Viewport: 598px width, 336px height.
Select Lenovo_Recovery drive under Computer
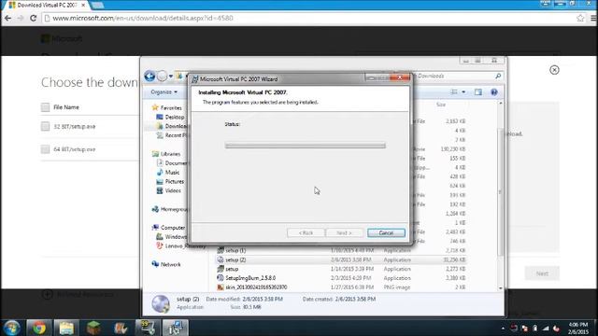pyautogui.click(x=180, y=246)
